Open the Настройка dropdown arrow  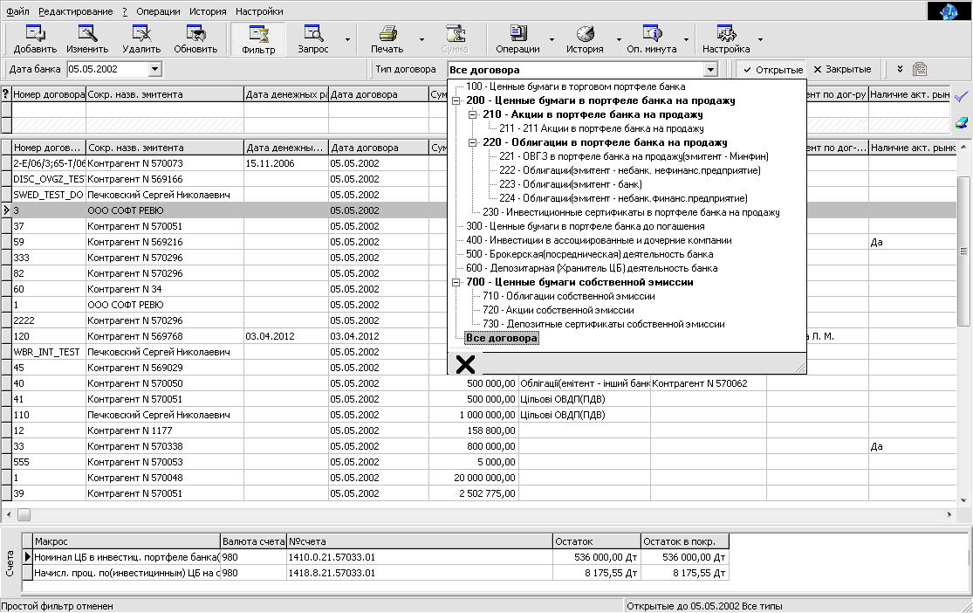click(760, 40)
